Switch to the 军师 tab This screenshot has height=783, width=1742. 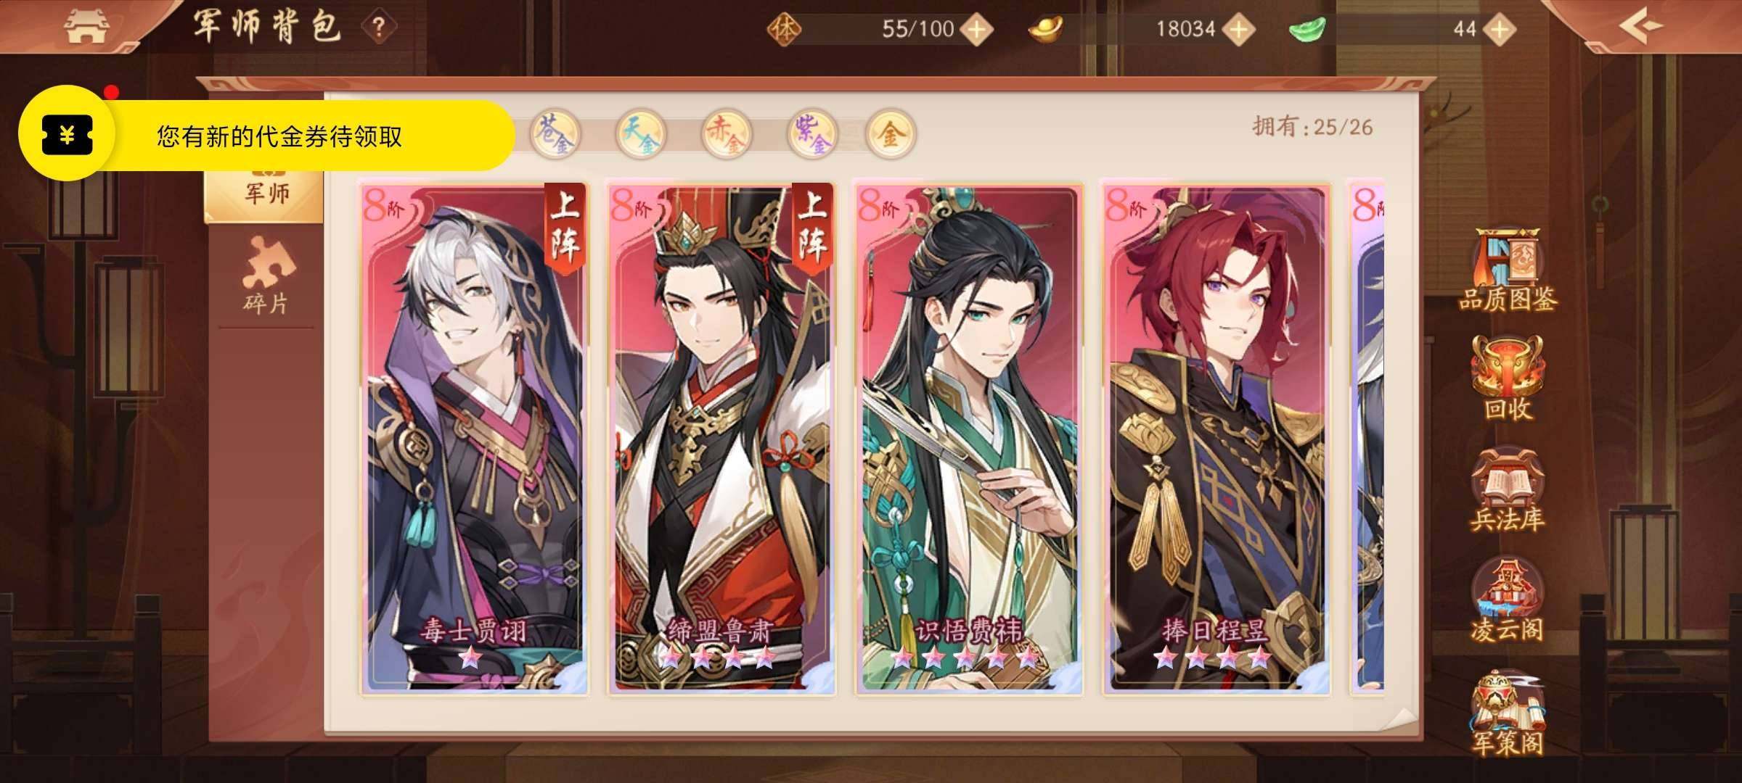266,191
